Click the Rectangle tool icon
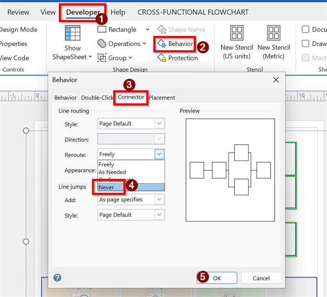Viewport: 327px width, 297px height. click(102, 29)
